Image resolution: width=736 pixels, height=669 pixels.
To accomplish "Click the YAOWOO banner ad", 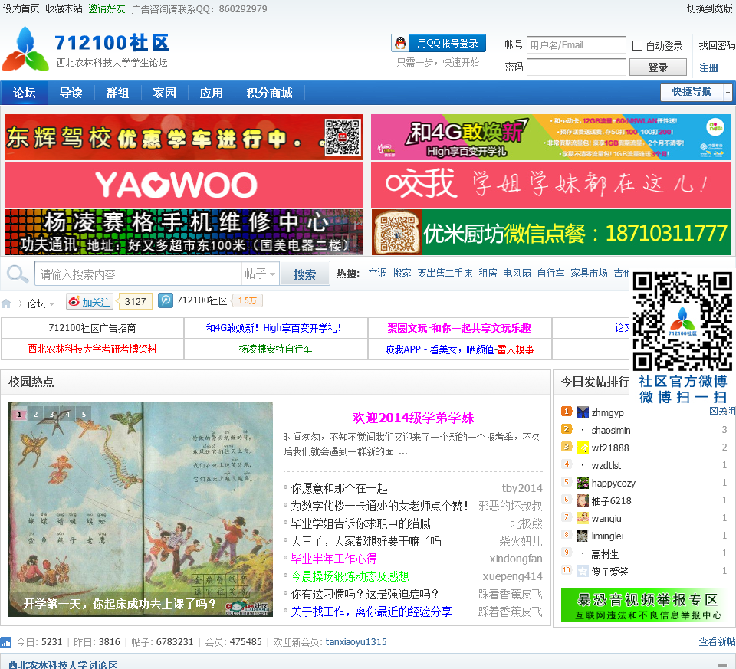I will (184, 185).
